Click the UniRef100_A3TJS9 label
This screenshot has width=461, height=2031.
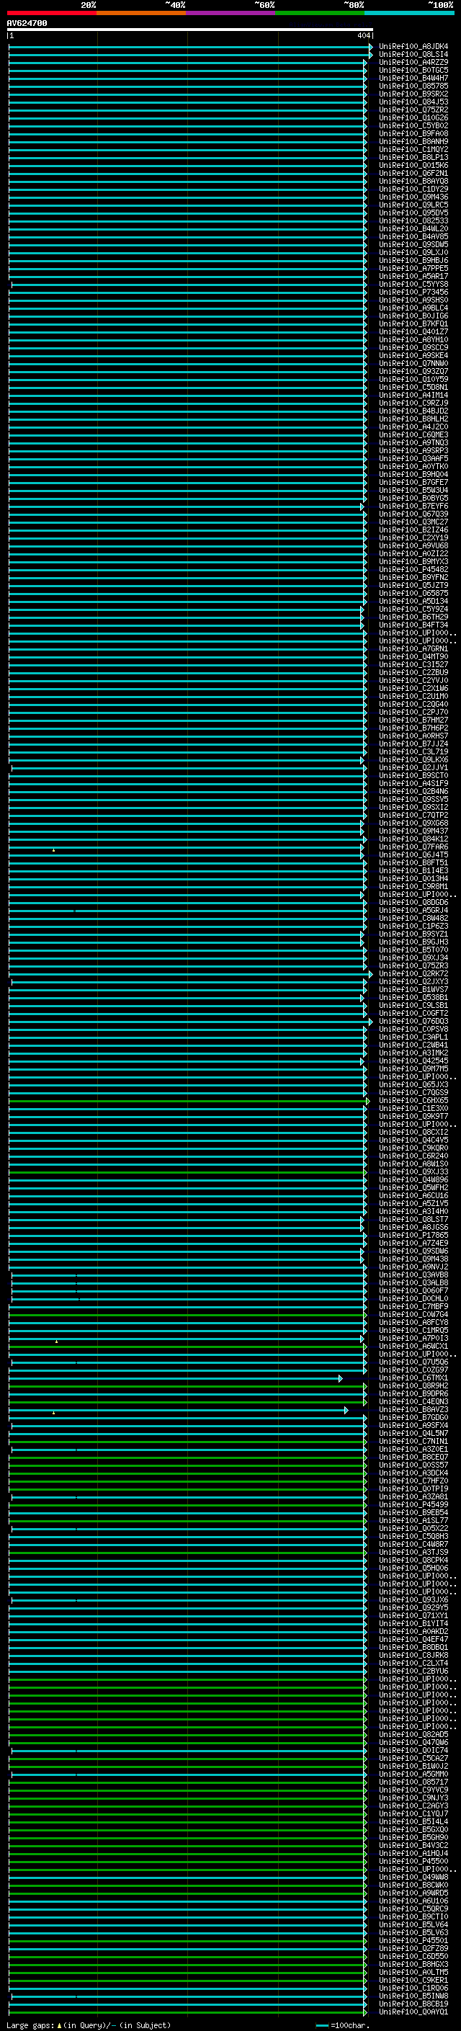coord(413,1553)
